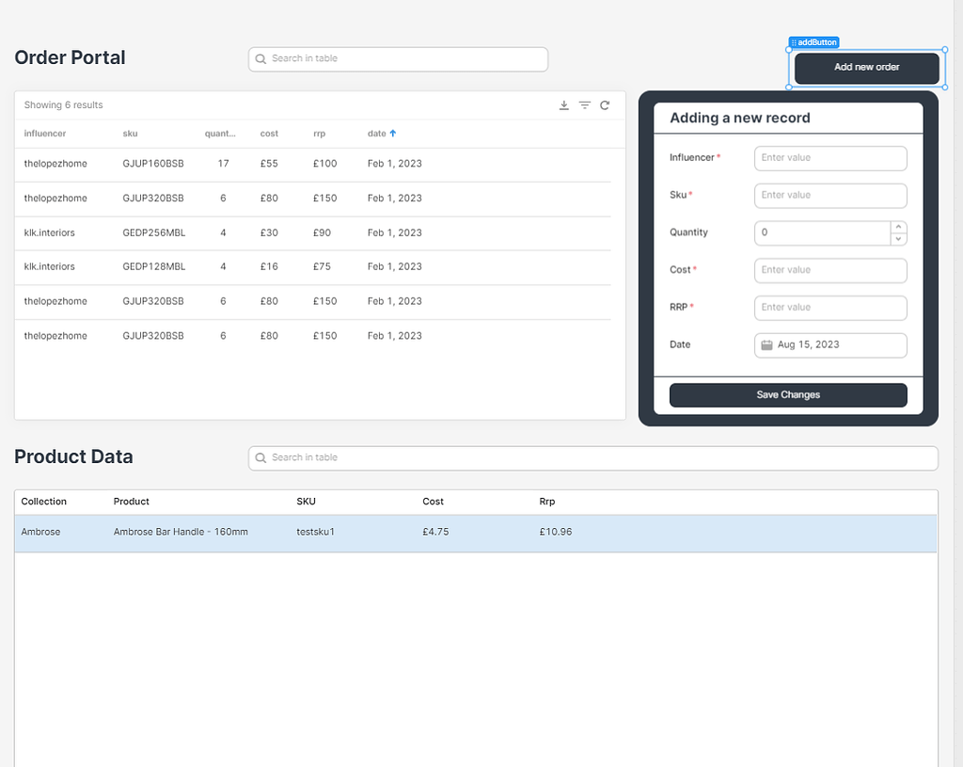Refresh the order table with the refresh icon
The image size is (963, 767).
click(x=606, y=105)
